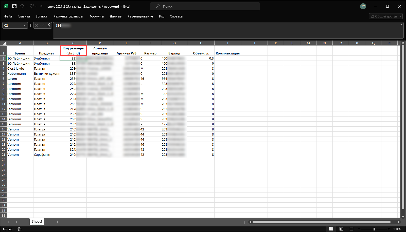406x232 pixels.
Task: Click the zoom slider in the status bar
Action: (374, 229)
